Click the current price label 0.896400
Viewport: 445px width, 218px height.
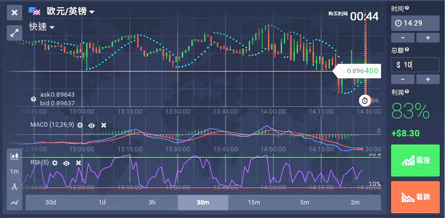(357, 71)
